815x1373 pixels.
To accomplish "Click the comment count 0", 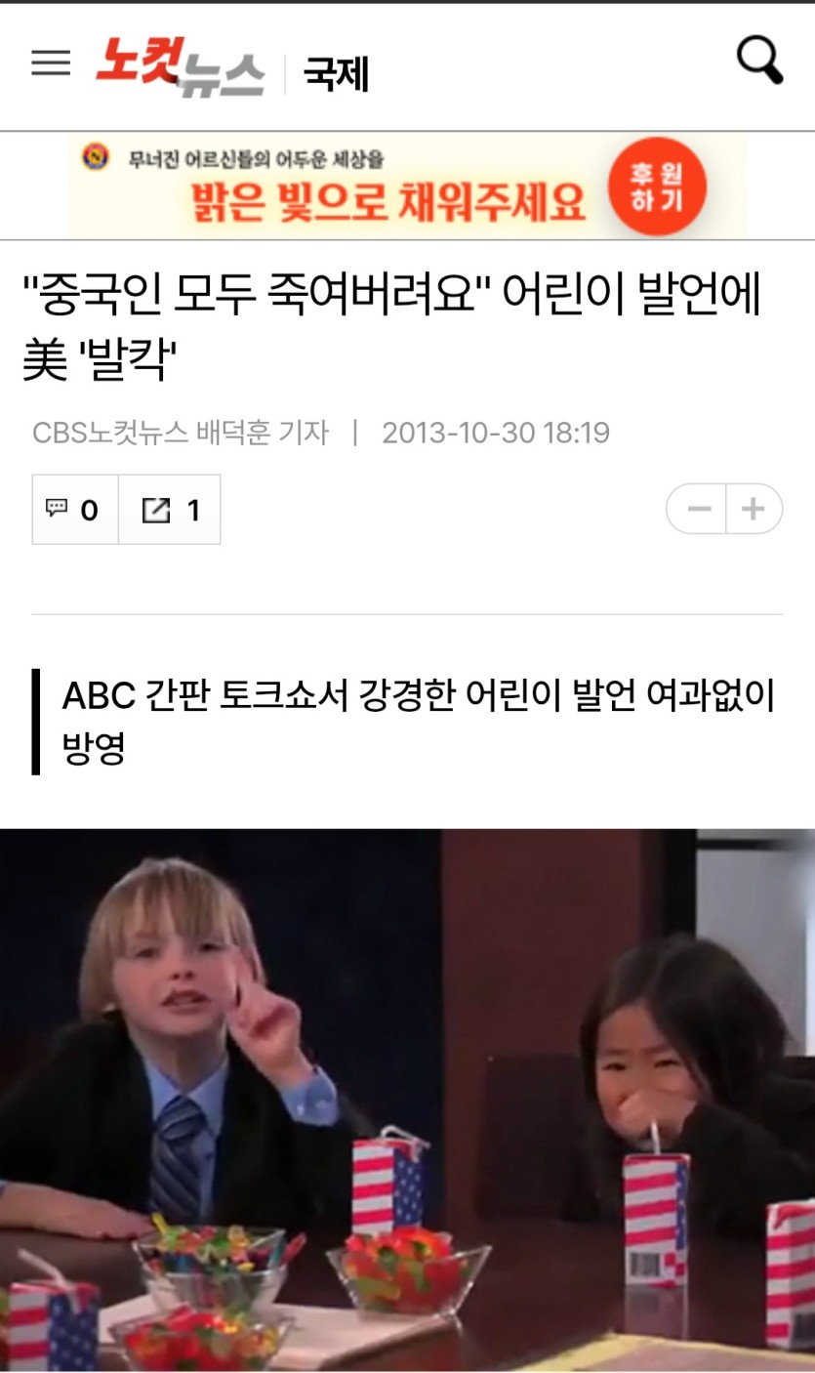I will (x=89, y=510).
